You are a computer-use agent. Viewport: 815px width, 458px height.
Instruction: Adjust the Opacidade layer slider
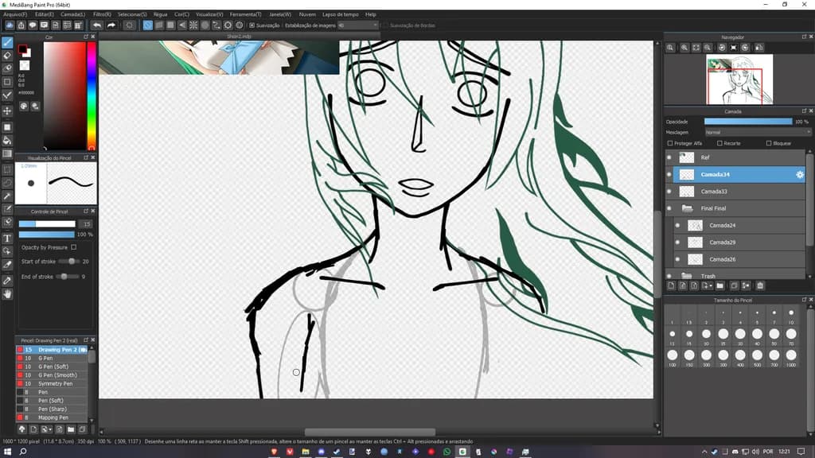pos(748,122)
